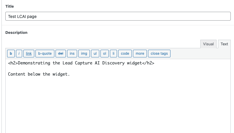234x133 pixels.
Task: Place the cursor in the h2 heading line
Action: tap(81, 63)
